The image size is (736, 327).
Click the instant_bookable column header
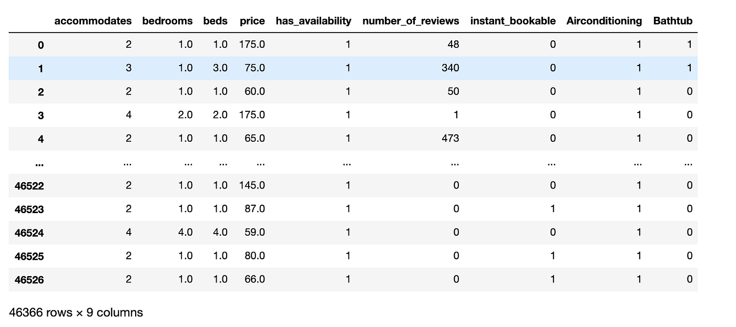pyautogui.click(x=513, y=21)
